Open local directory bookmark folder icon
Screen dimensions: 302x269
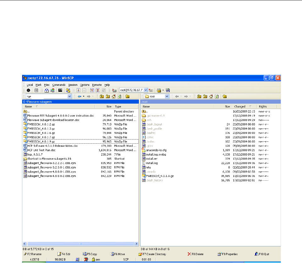click(x=127, y=96)
